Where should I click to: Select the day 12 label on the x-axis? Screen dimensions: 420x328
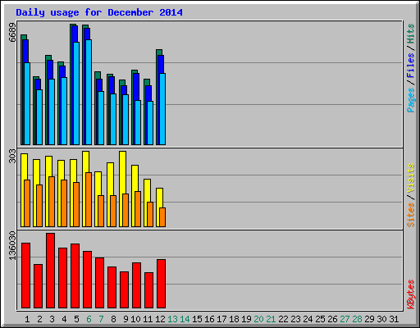click(160, 319)
